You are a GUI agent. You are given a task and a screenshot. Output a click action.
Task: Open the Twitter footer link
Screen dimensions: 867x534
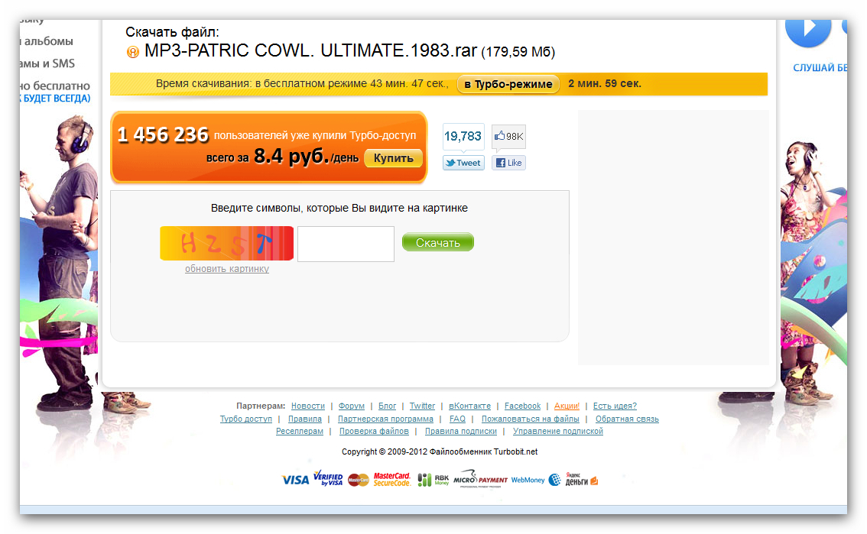[423, 406]
